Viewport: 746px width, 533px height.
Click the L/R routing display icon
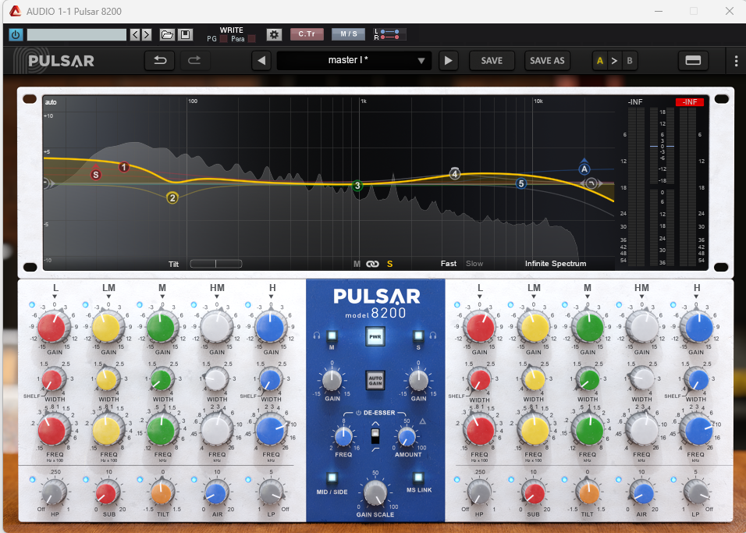click(390, 34)
